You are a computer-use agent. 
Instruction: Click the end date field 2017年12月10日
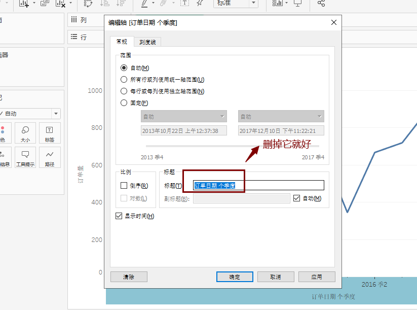(x=281, y=130)
